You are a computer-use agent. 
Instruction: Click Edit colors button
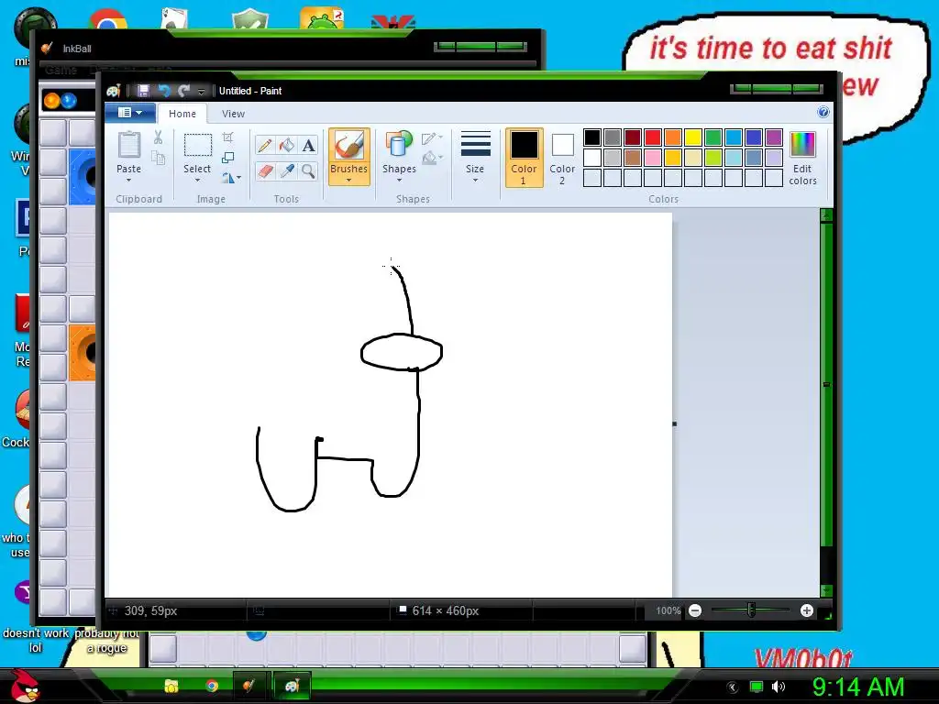coord(802,158)
